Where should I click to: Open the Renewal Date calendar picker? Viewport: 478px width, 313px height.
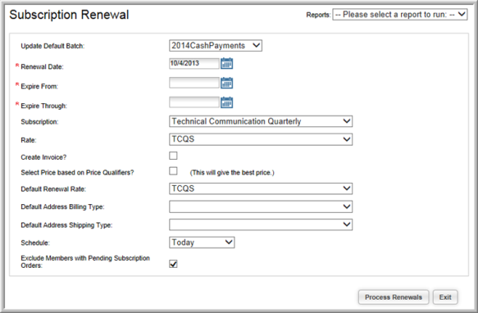tap(226, 63)
